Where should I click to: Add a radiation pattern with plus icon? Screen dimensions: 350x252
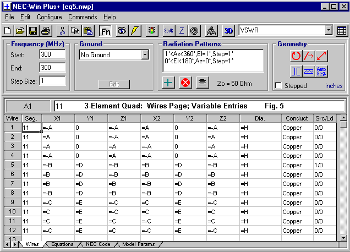170,83
